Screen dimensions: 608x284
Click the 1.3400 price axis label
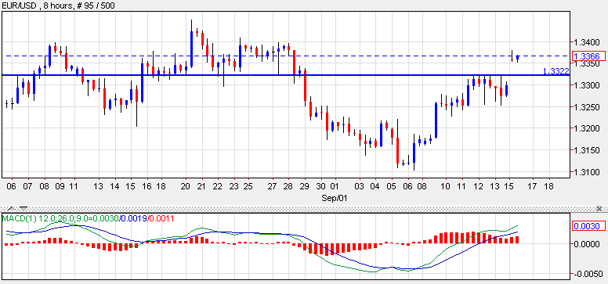[588, 41]
